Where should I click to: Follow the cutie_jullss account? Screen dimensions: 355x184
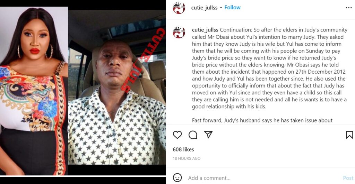point(233,8)
